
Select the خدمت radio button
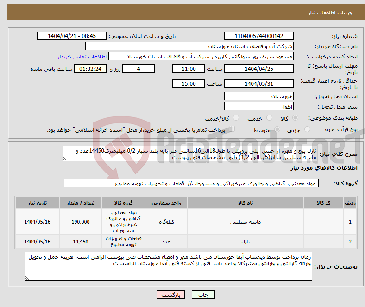tap(269, 118)
